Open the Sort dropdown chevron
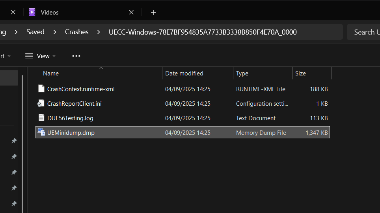The width and height of the screenshot is (380, 213). coord(9,56)
